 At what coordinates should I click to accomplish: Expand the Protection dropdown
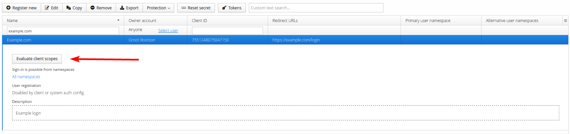pos(158,8)
